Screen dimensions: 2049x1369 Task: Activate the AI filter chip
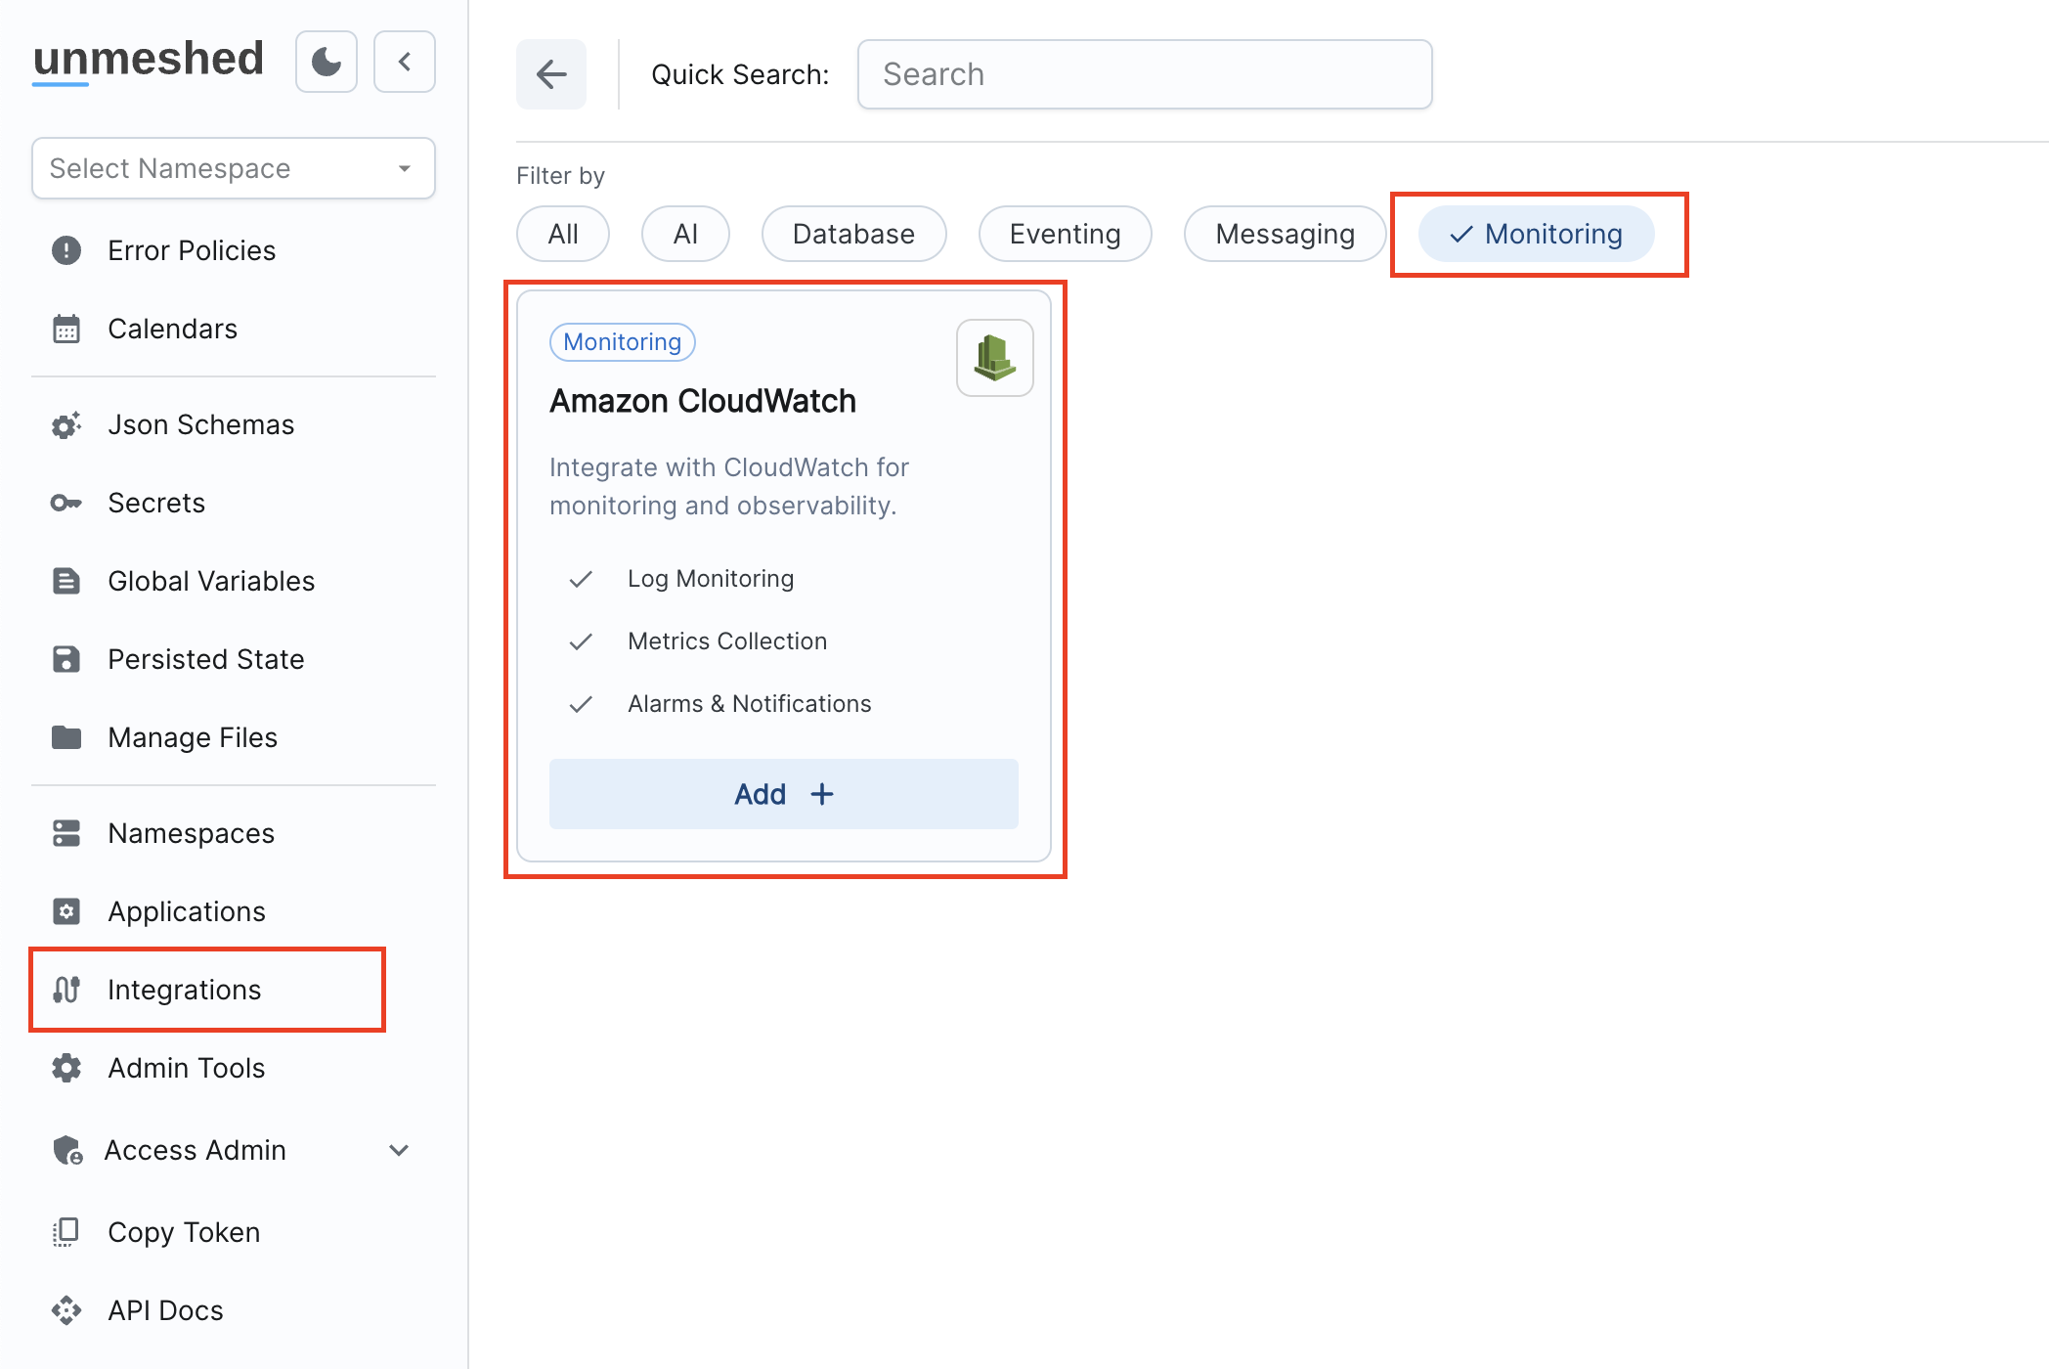pos(684,234)
